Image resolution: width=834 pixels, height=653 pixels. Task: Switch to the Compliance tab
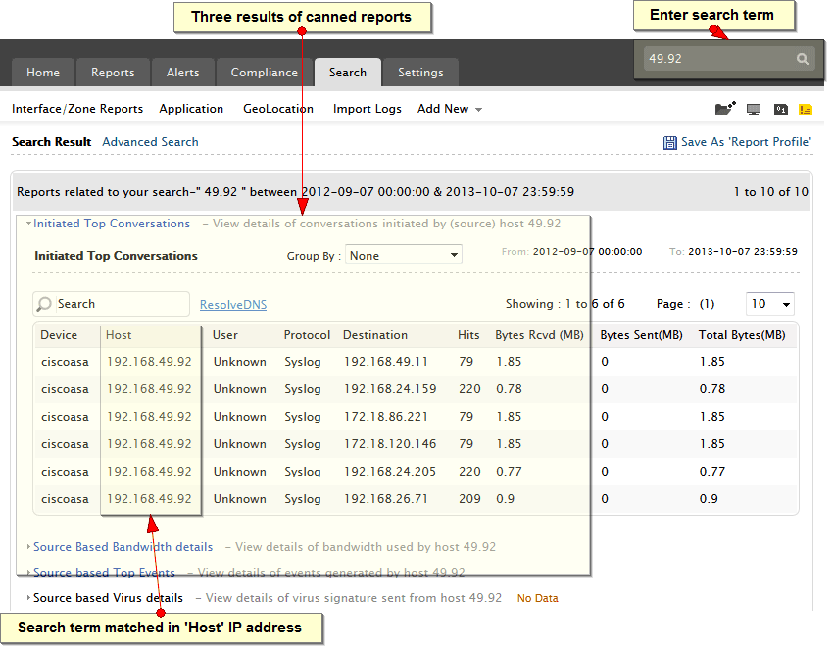click(264, 73)
